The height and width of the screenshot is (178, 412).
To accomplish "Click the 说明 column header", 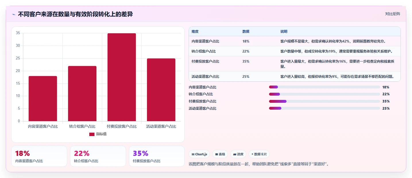I will click(284, 31).
